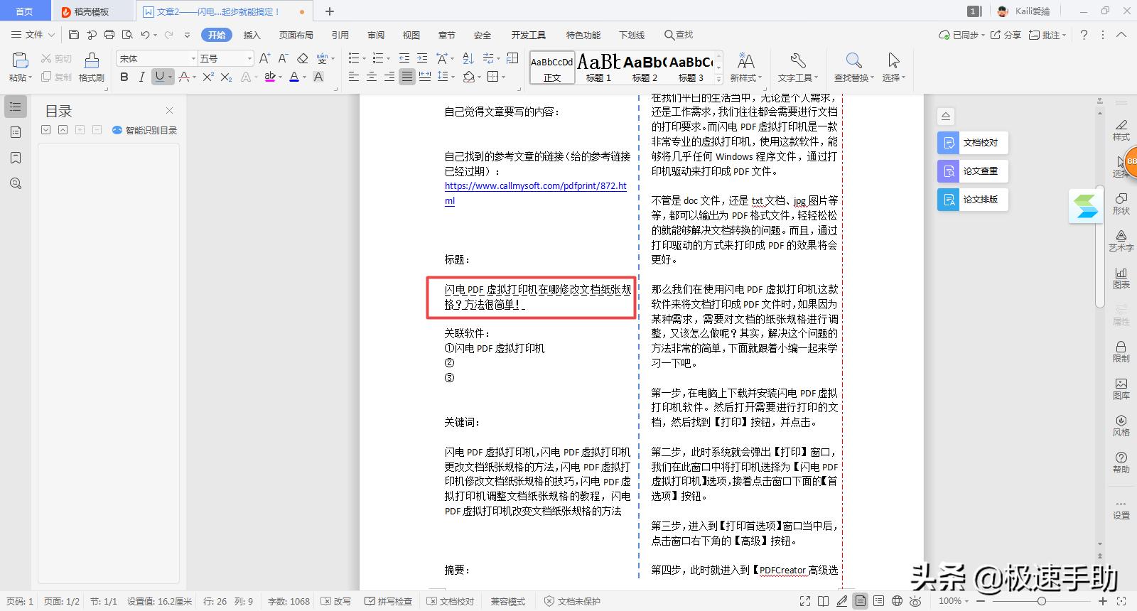Screen dimensions: 1137x611
Task: Click the sort A-Z icon
Action: click(x=468, y=58)
